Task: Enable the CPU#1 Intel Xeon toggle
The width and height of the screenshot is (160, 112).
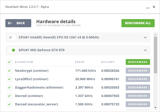Action: pos(12,37)
